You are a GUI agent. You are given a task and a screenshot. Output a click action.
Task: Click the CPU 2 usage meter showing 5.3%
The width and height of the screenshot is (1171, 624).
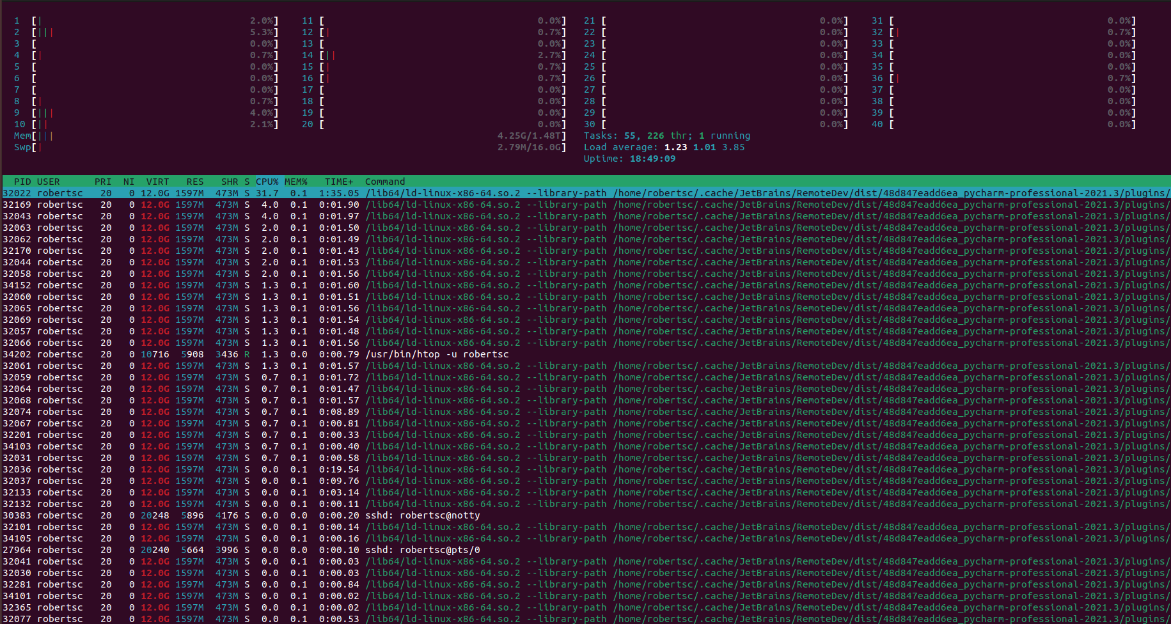pos(146,32)
